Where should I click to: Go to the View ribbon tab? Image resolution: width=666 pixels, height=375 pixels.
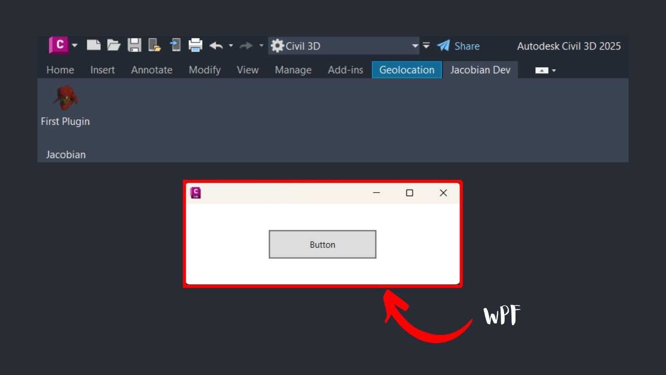tap(248, 70)
